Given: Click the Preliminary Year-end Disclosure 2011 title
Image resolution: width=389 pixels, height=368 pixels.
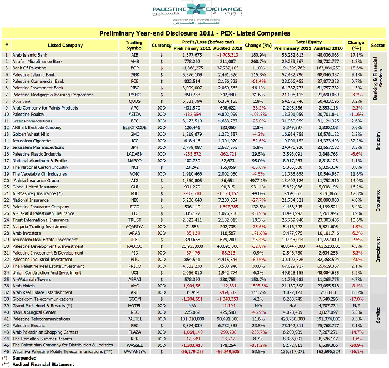Looking at the screenshot, I should pos(194,34).
